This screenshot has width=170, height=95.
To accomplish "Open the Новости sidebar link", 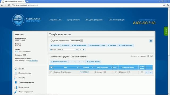I will point(22,78).
